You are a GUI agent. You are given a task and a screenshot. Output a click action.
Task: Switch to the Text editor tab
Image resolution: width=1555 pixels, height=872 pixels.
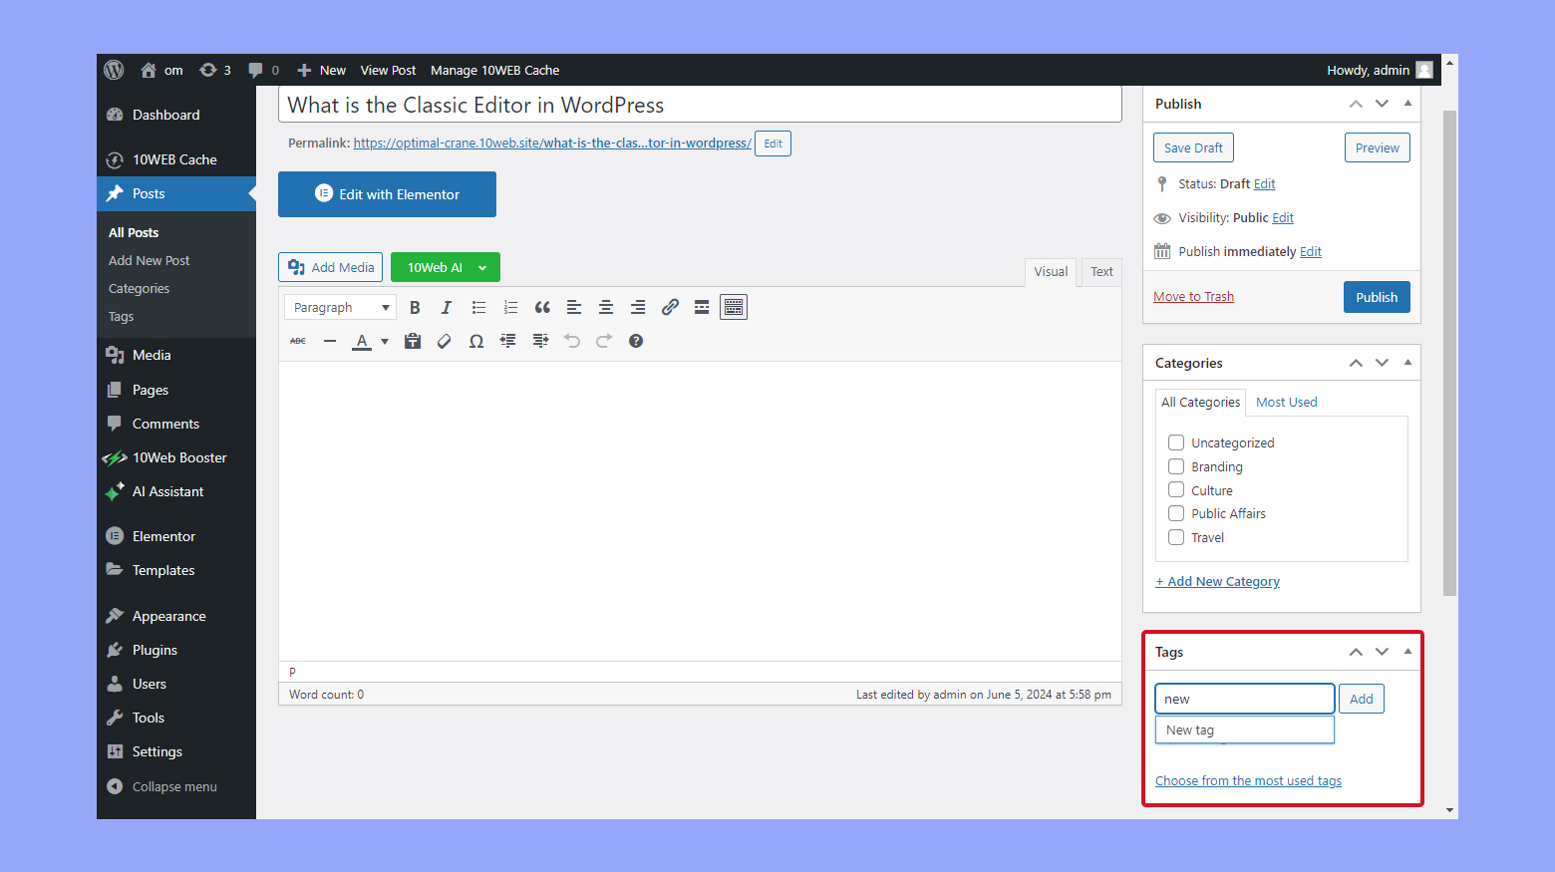click(1101, 271)
